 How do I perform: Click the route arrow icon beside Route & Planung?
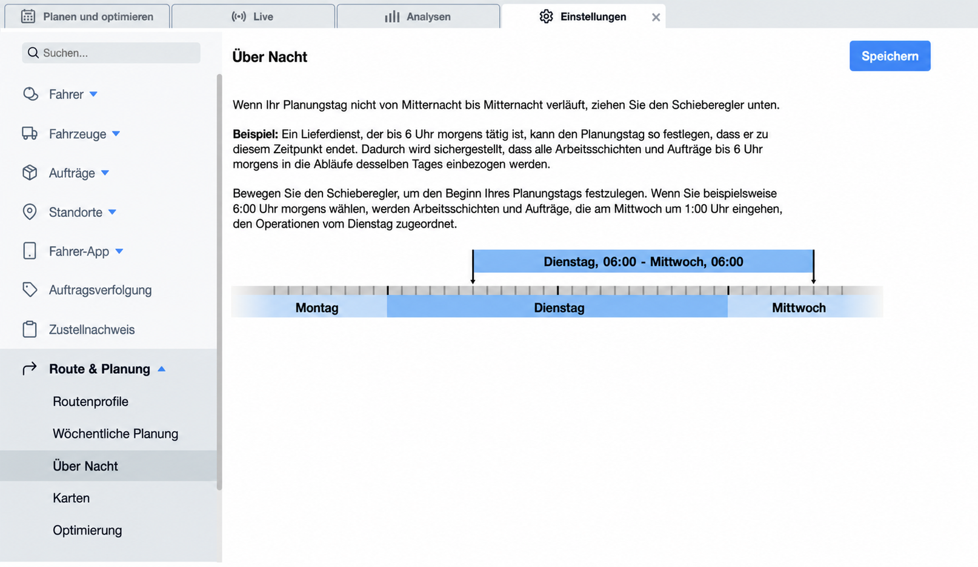click(x=30, y=368)
